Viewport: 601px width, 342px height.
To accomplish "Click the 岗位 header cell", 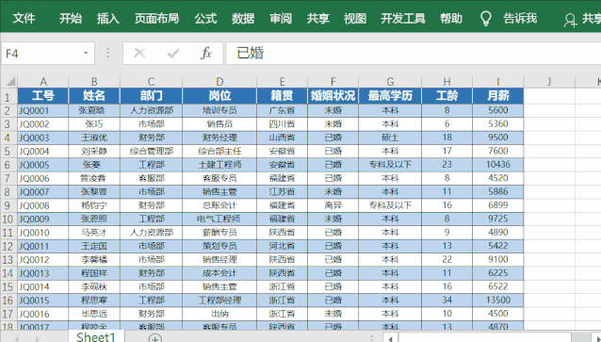I will 219,96.
